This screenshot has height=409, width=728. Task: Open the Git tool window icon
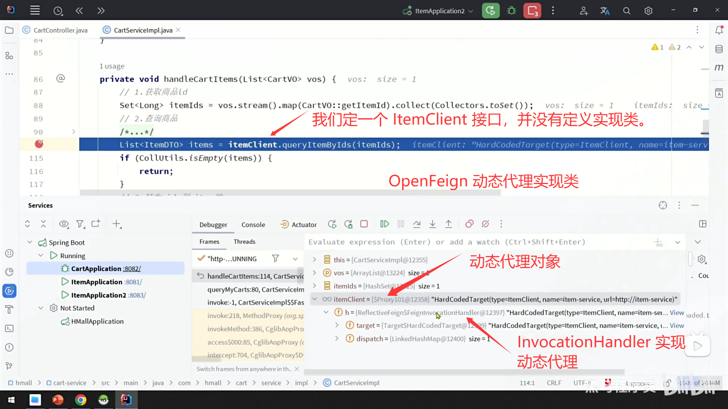point(9,366)
